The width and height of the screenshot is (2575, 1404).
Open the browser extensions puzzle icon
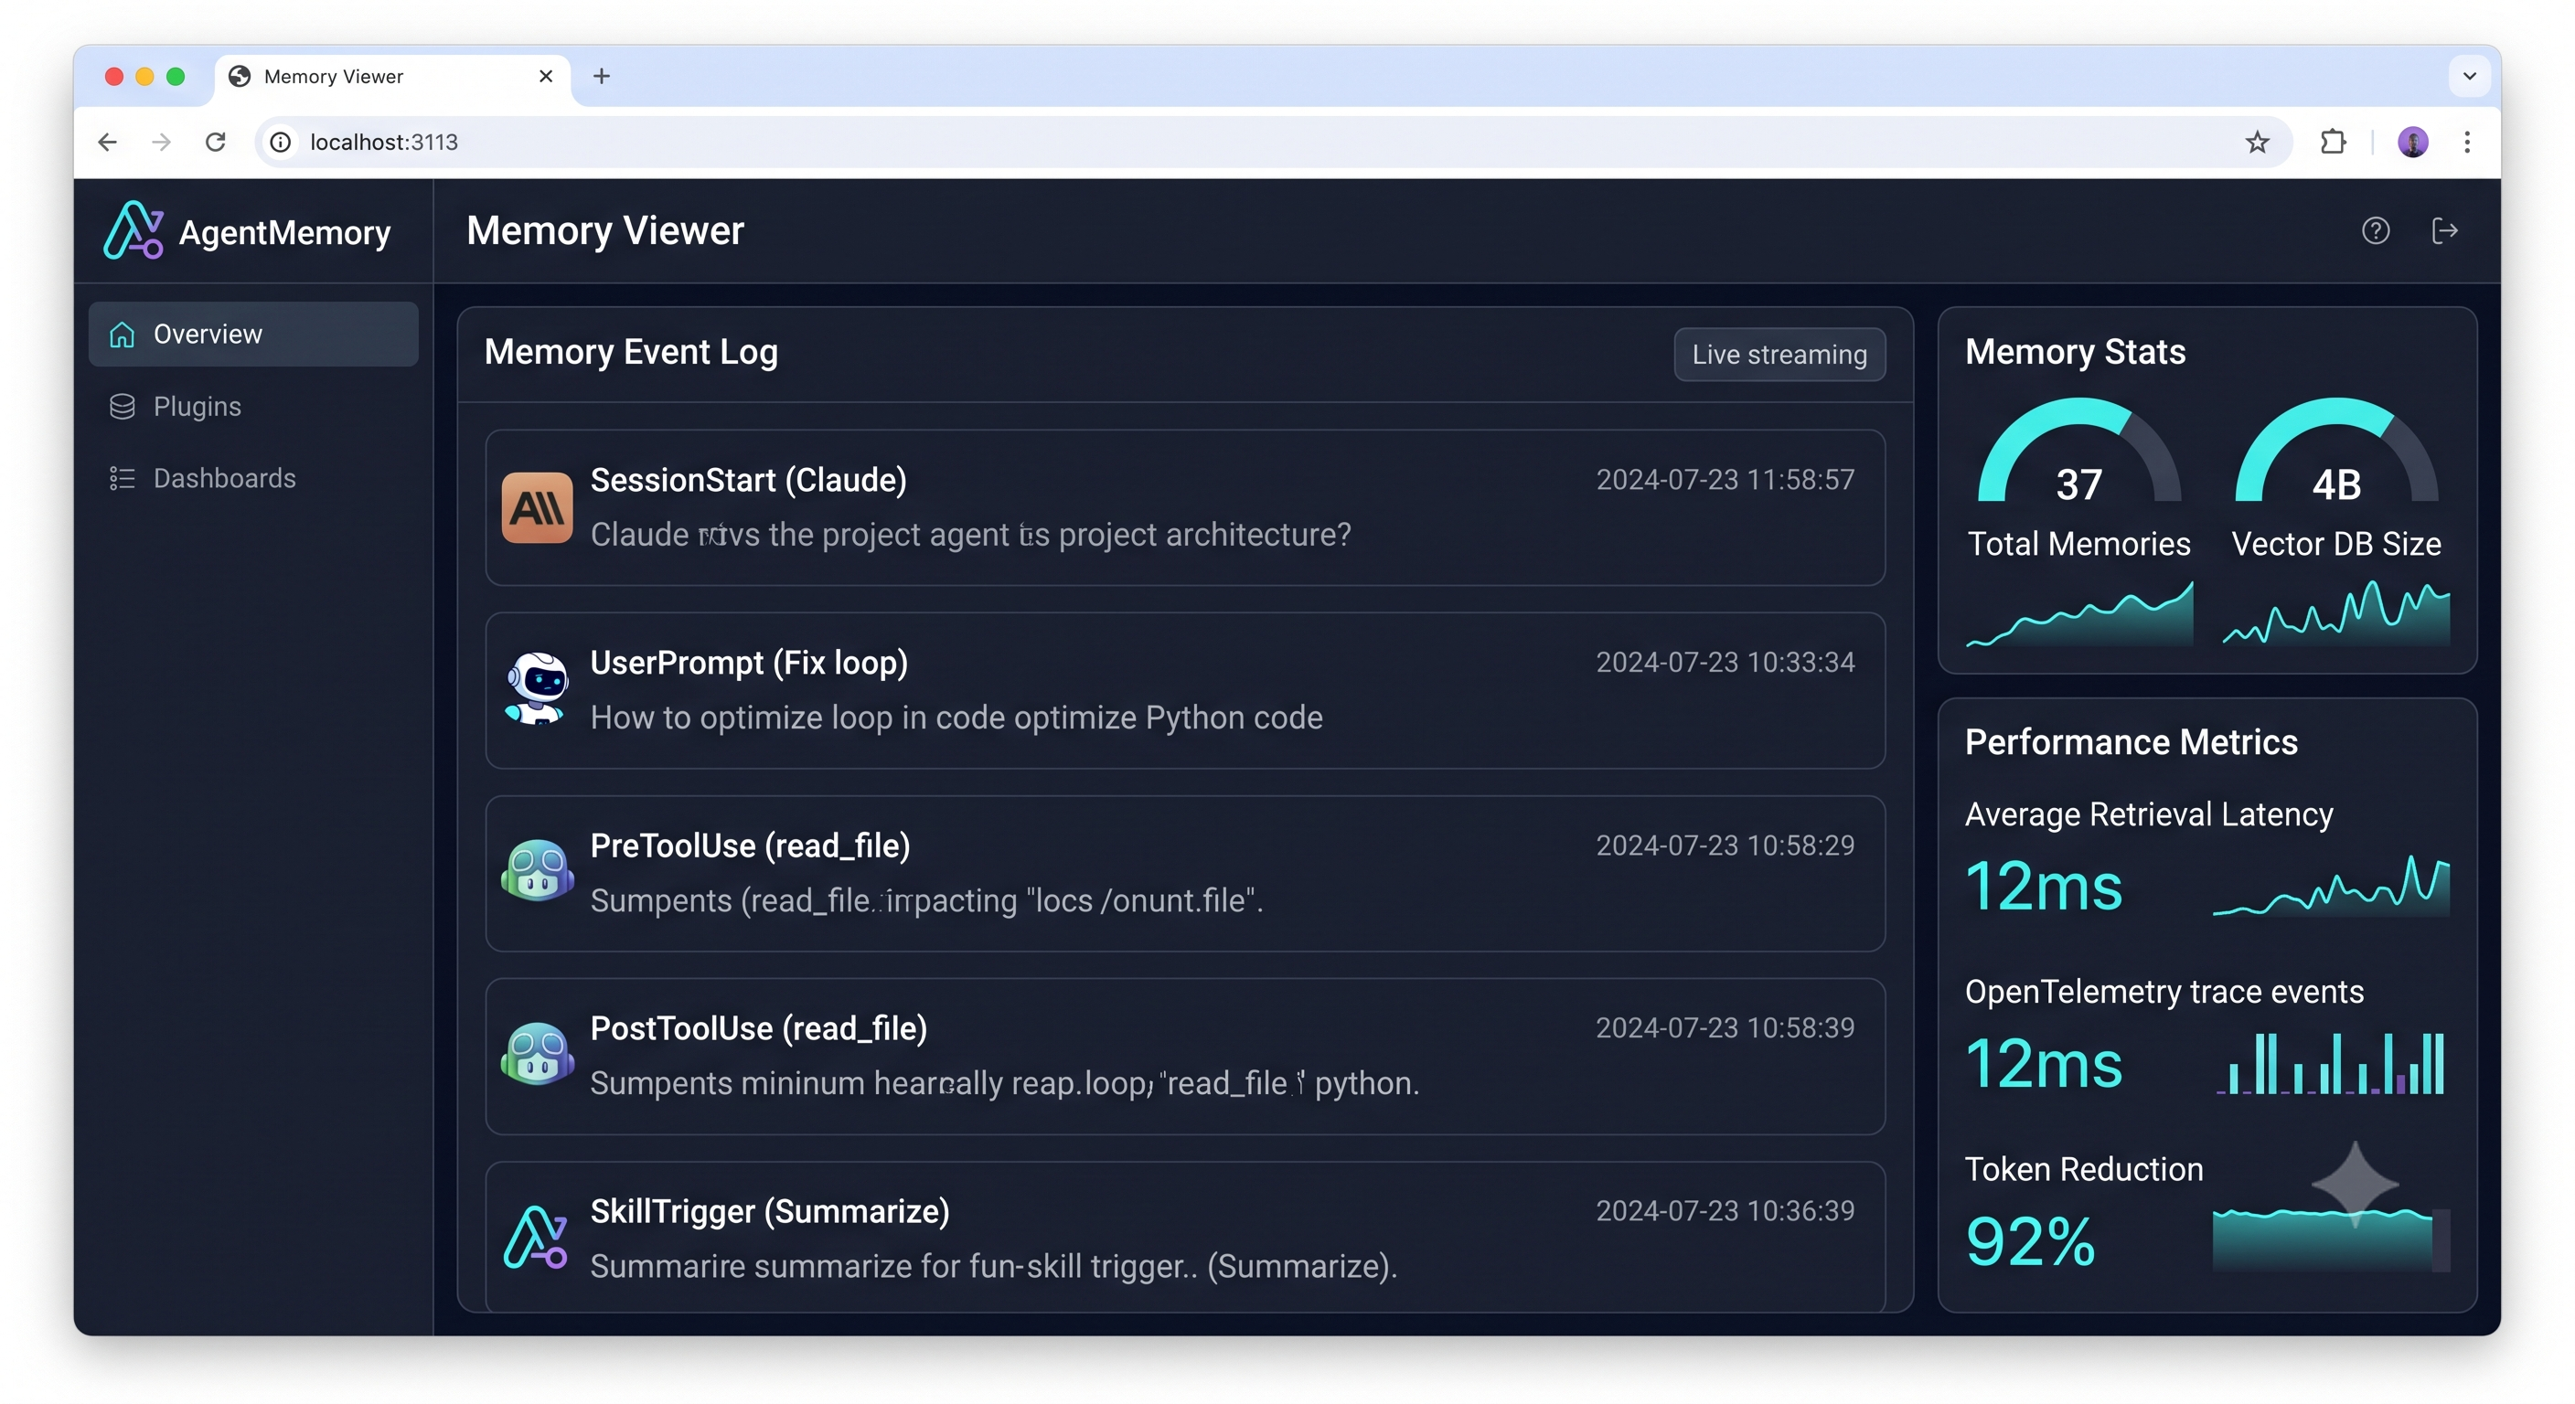tap(2332, 142)
